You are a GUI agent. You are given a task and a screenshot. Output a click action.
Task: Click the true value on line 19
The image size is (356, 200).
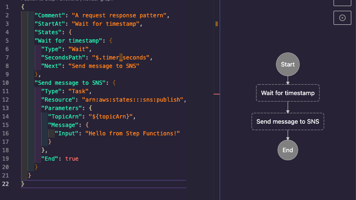[72, 158]
